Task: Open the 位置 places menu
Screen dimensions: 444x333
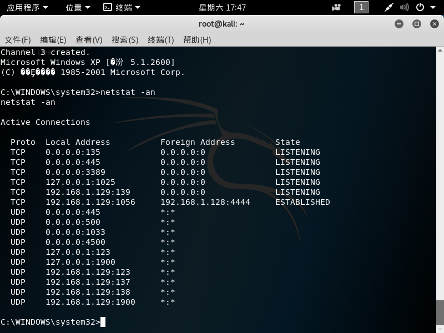Action: click(78, 8)
